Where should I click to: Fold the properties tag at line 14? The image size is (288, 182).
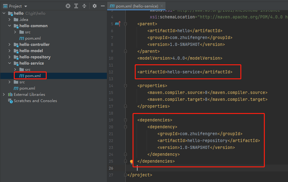point(125,86)
